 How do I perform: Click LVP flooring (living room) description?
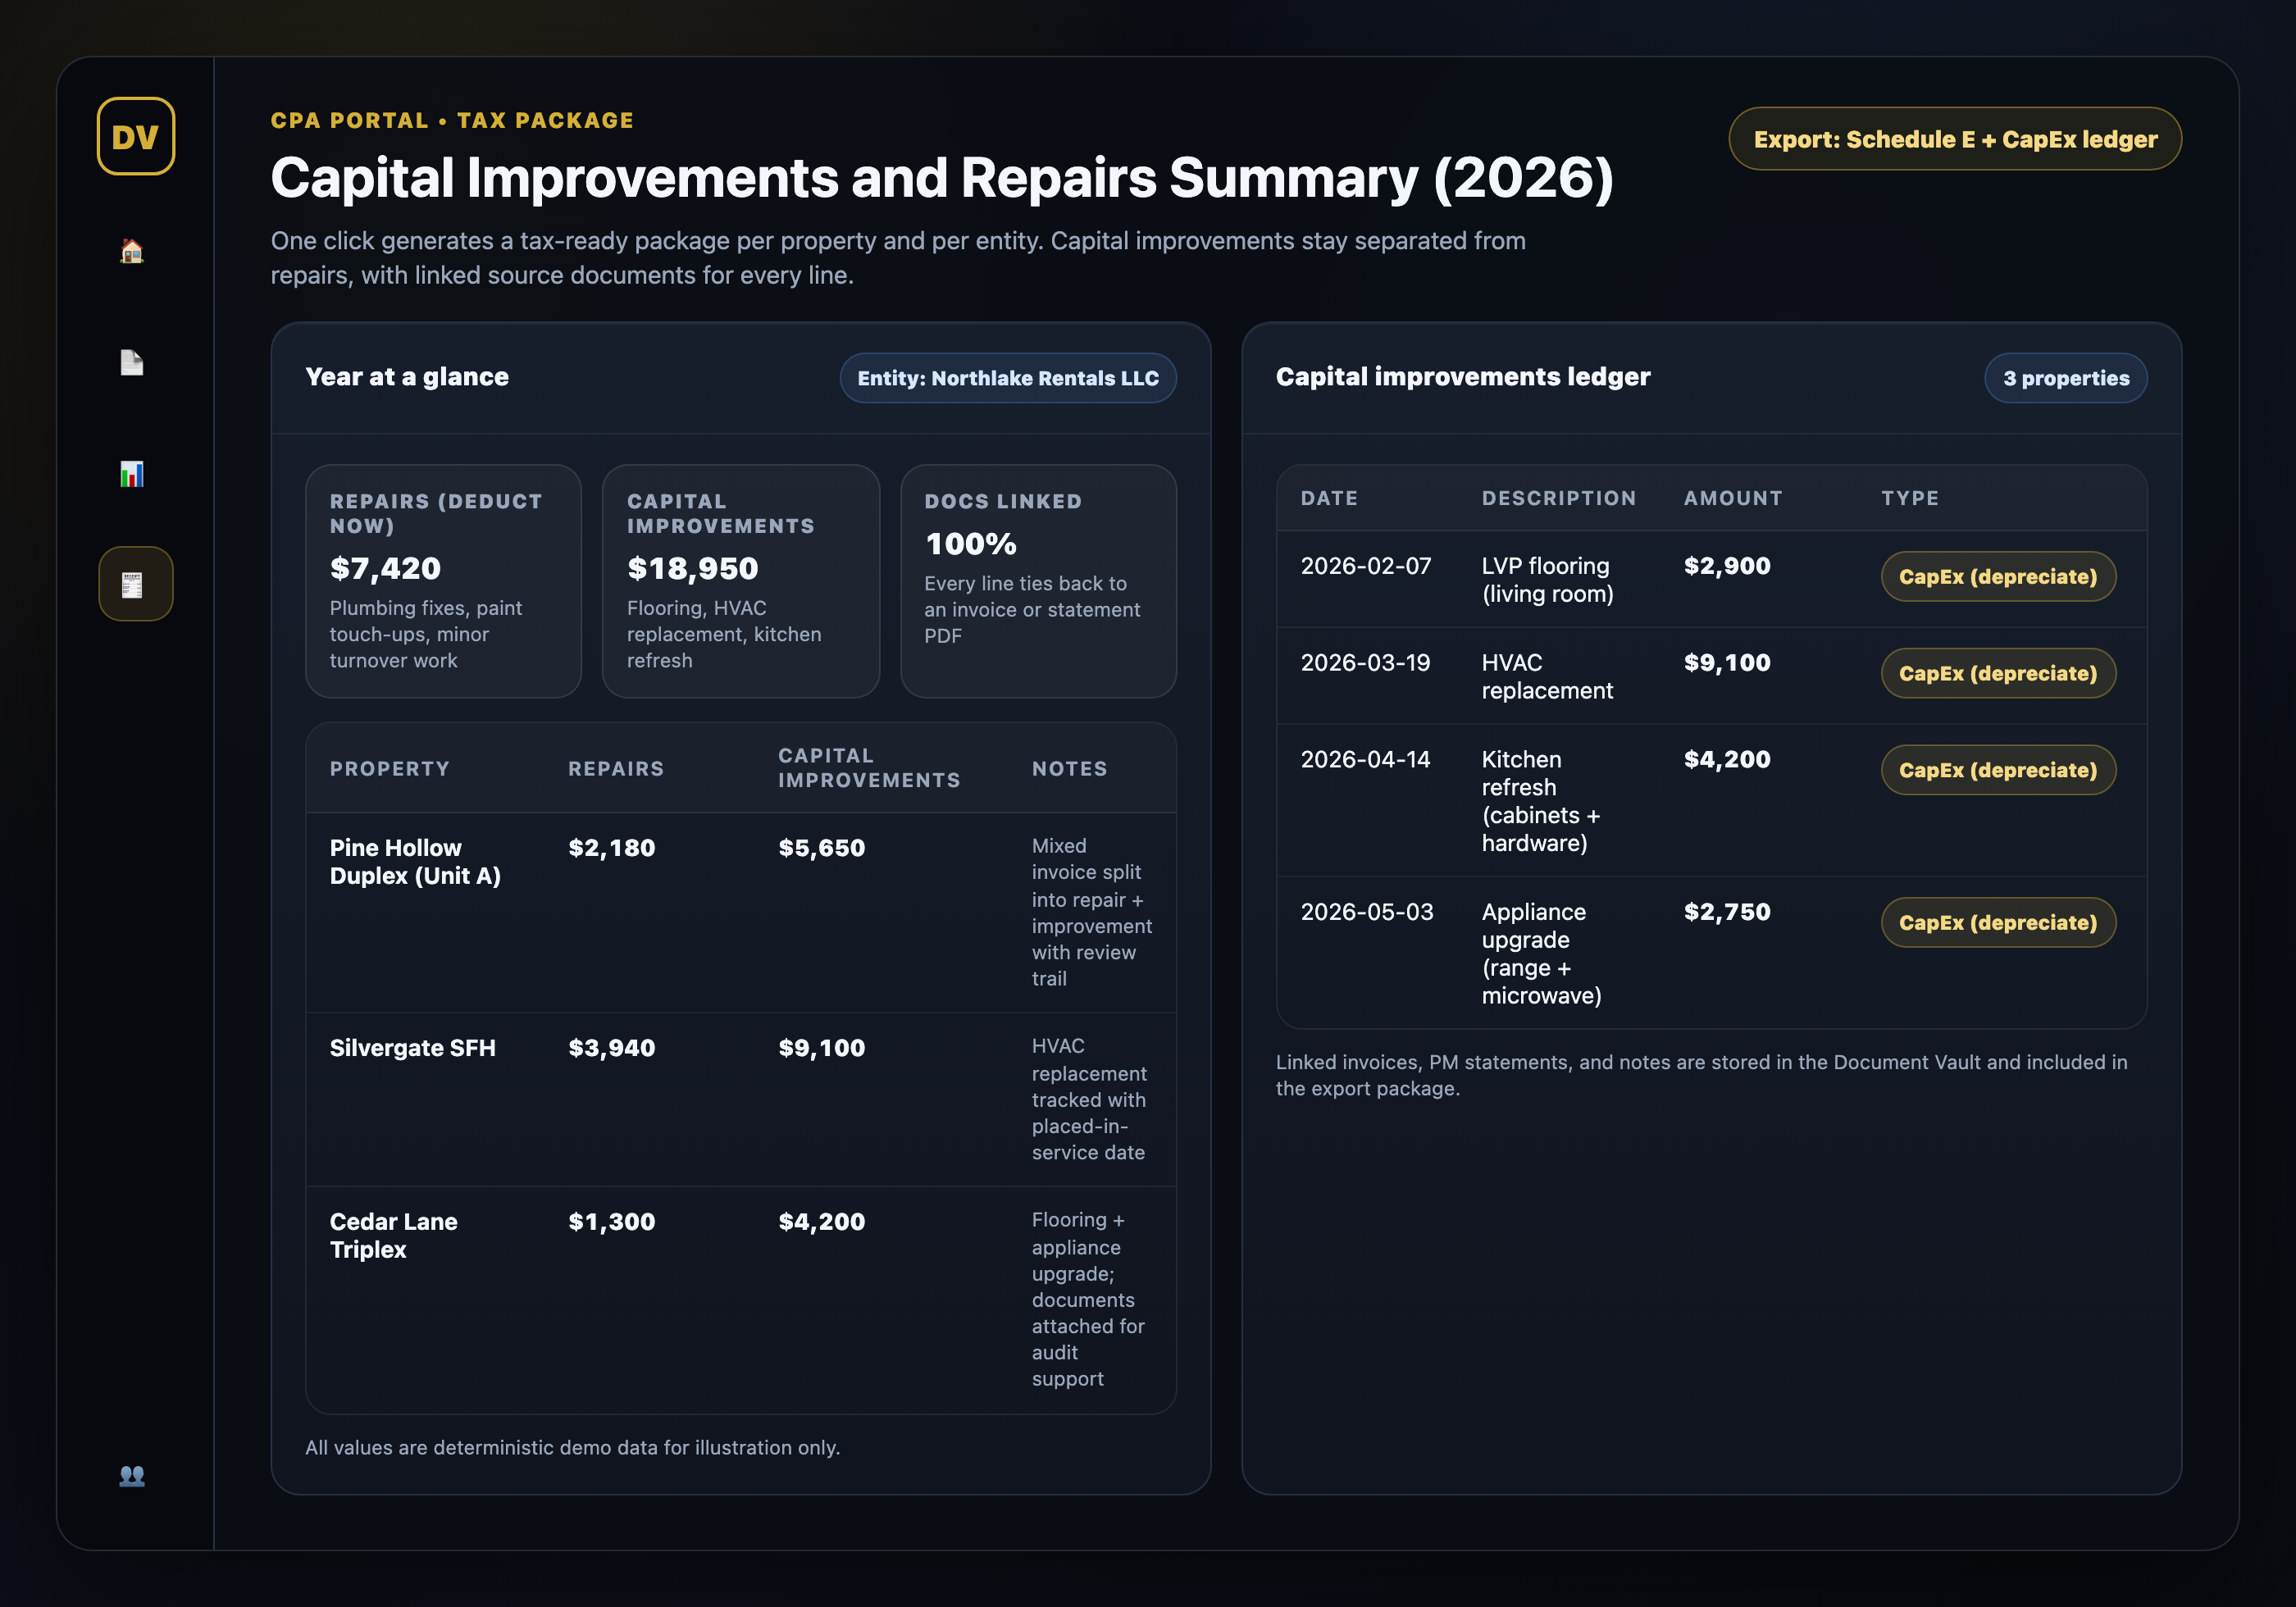pos(1547,580)
